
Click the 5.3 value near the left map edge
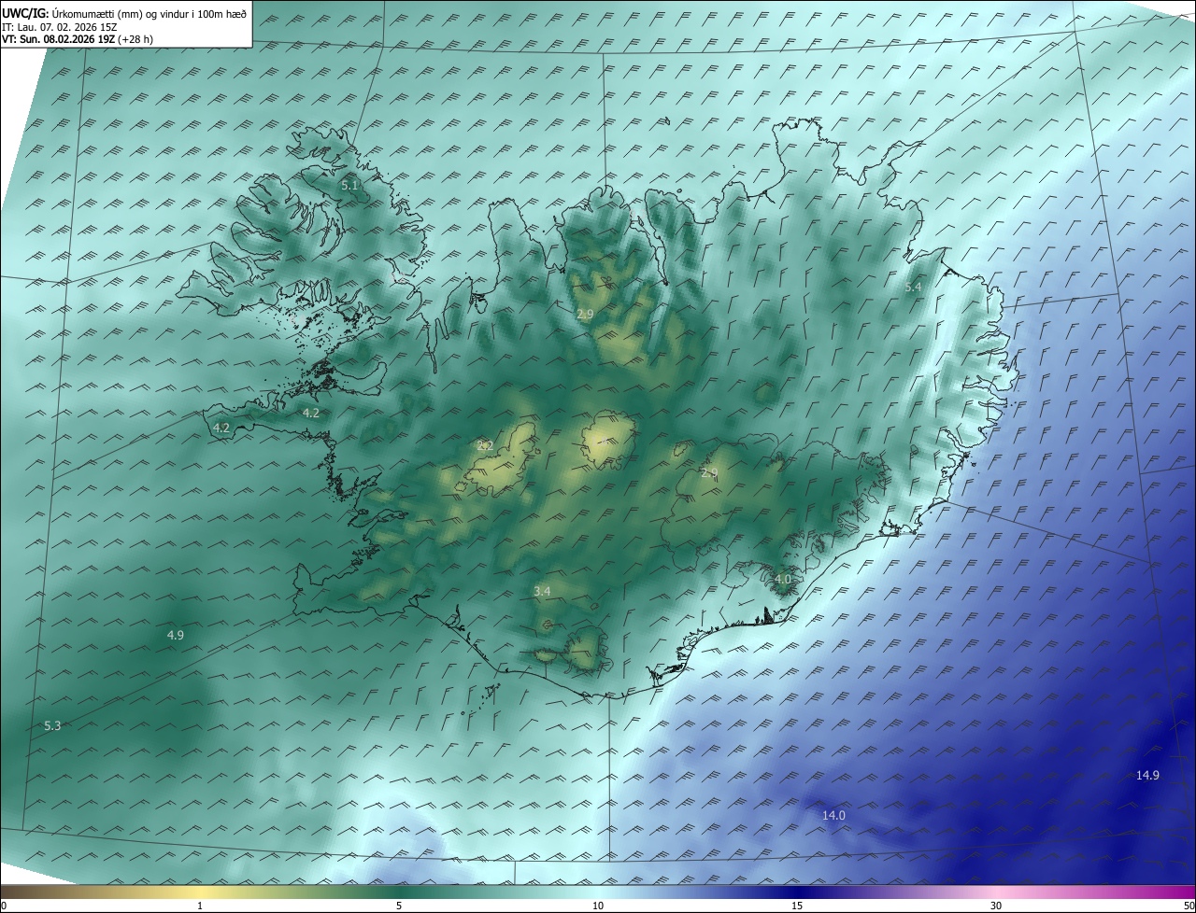click(x=52, y=725)
